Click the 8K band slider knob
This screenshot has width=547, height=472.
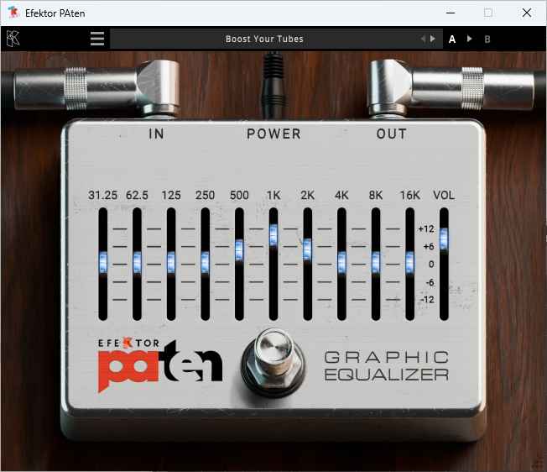point(376,262)
